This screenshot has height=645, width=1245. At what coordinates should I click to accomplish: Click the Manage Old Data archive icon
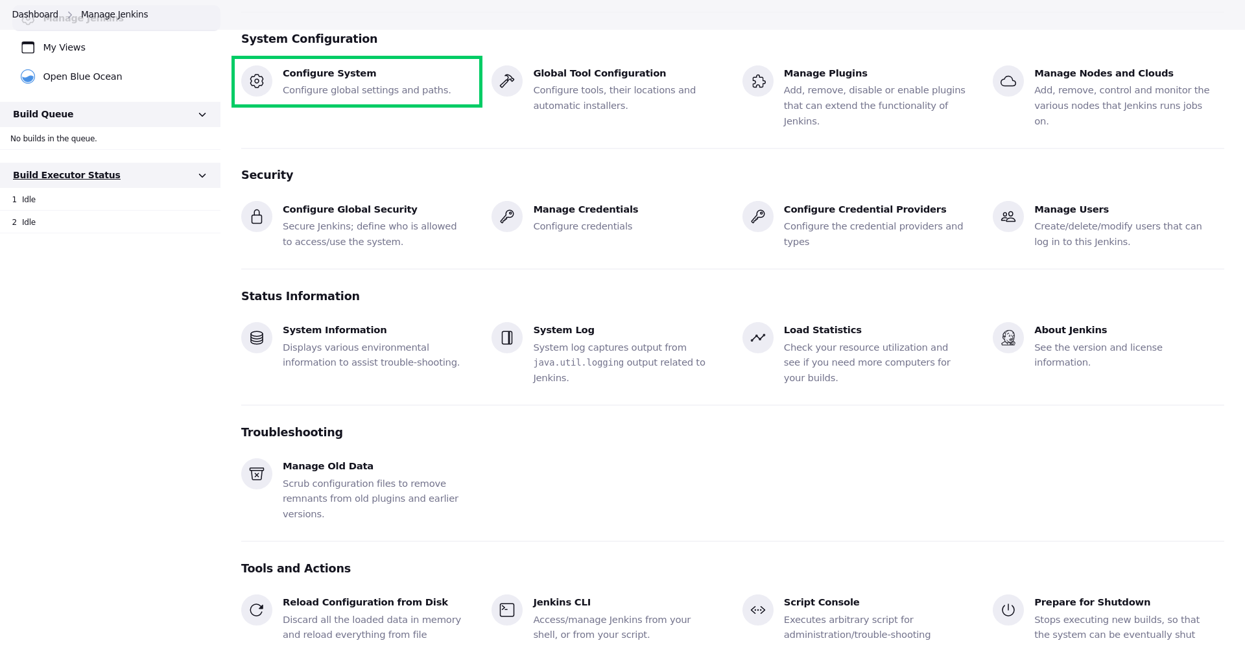click(257, 474)
